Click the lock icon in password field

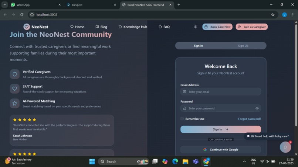(x=184, y=108)
